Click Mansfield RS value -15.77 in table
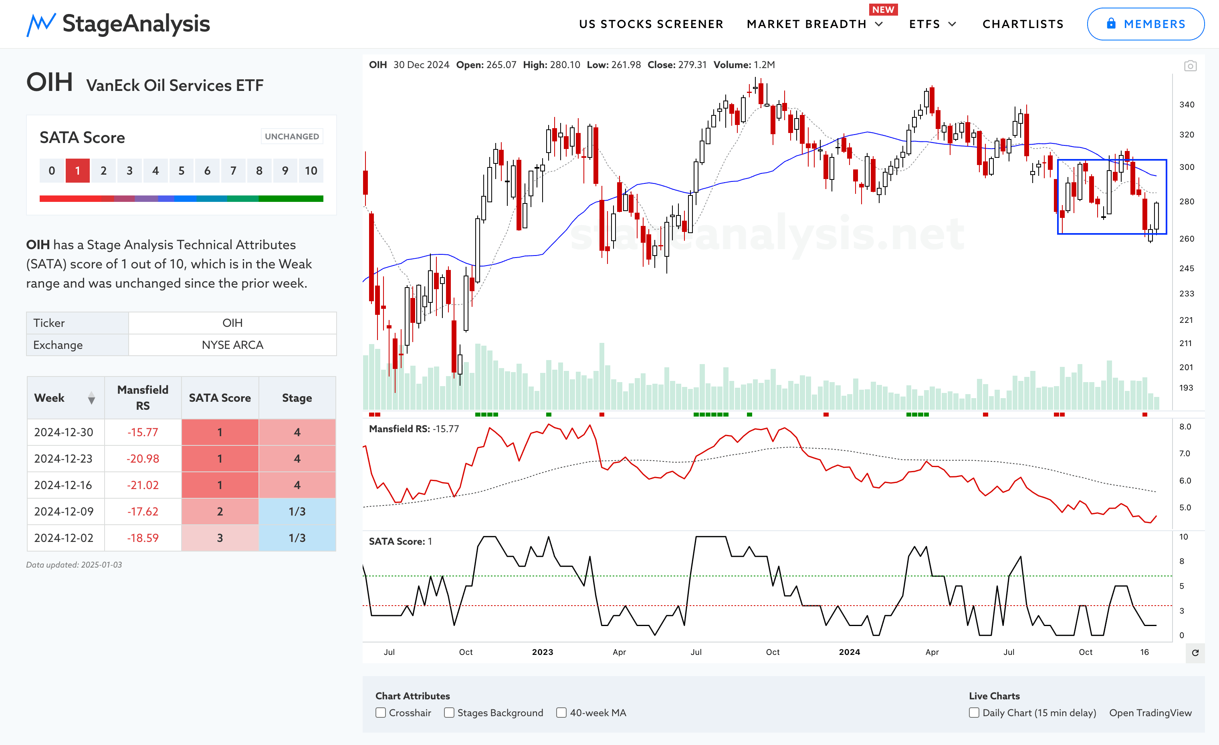Viewport: 1219px width, 745px height. tap(143, 432)
